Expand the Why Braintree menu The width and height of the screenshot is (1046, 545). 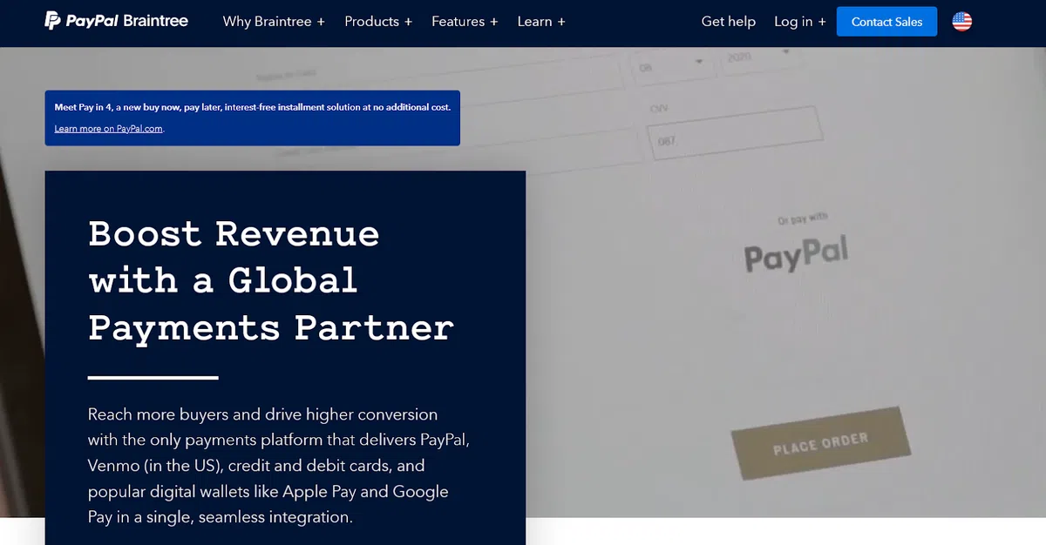pos(273,22)
